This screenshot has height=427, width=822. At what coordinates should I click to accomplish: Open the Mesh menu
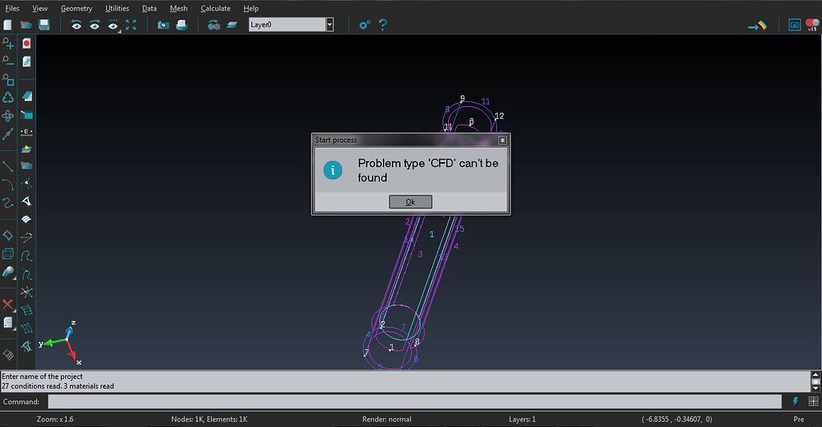point(179,8)
